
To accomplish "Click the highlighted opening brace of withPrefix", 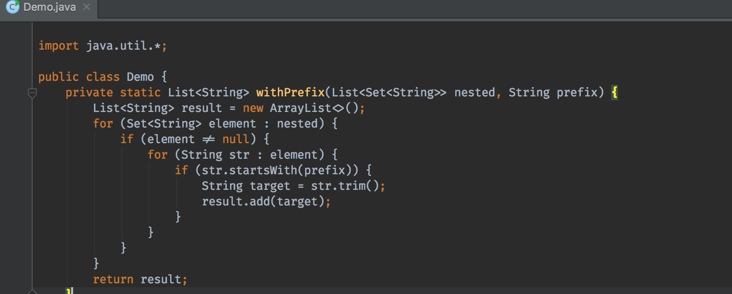I will point(615,92).
